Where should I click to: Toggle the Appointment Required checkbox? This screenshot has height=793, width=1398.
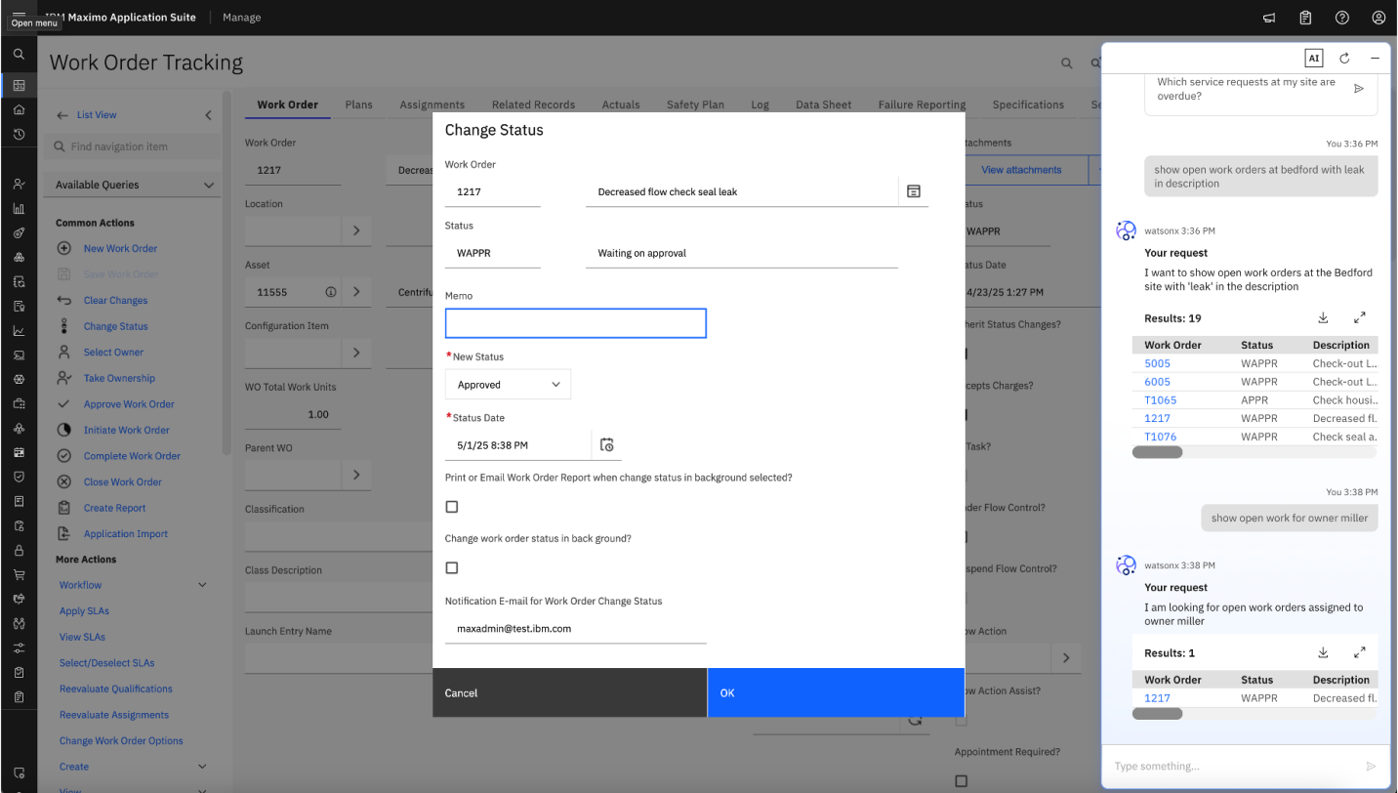(x=962, y=781)
